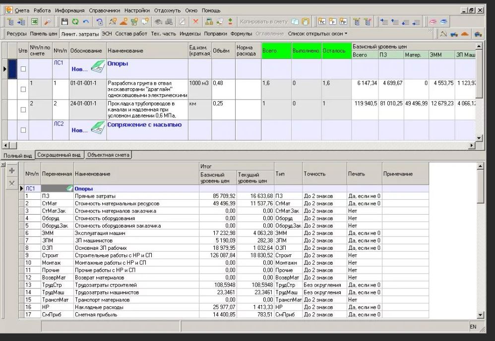Tick checkbox in Сопряжение с насыпью row
The image size is (495, 341).
pos(23,130)
